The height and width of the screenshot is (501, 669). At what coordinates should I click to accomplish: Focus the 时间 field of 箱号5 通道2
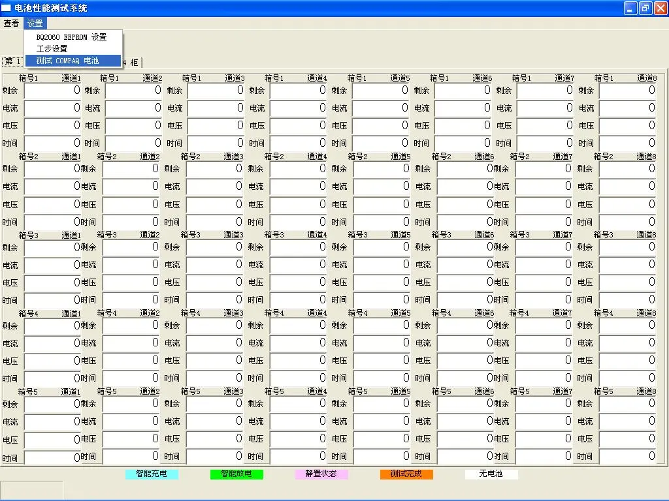[131, 457]
